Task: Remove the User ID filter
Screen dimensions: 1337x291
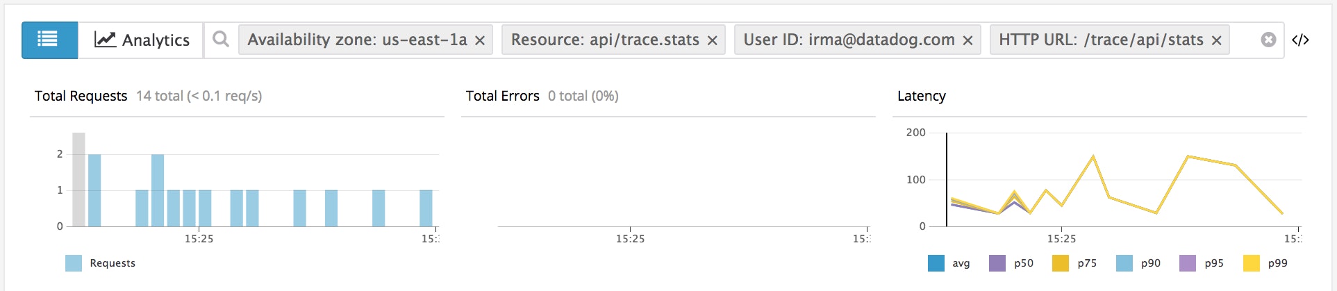Action: point(968,41)
